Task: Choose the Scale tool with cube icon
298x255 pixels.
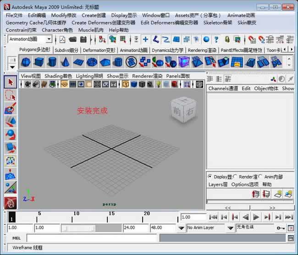Action: (x=11, y=147)
